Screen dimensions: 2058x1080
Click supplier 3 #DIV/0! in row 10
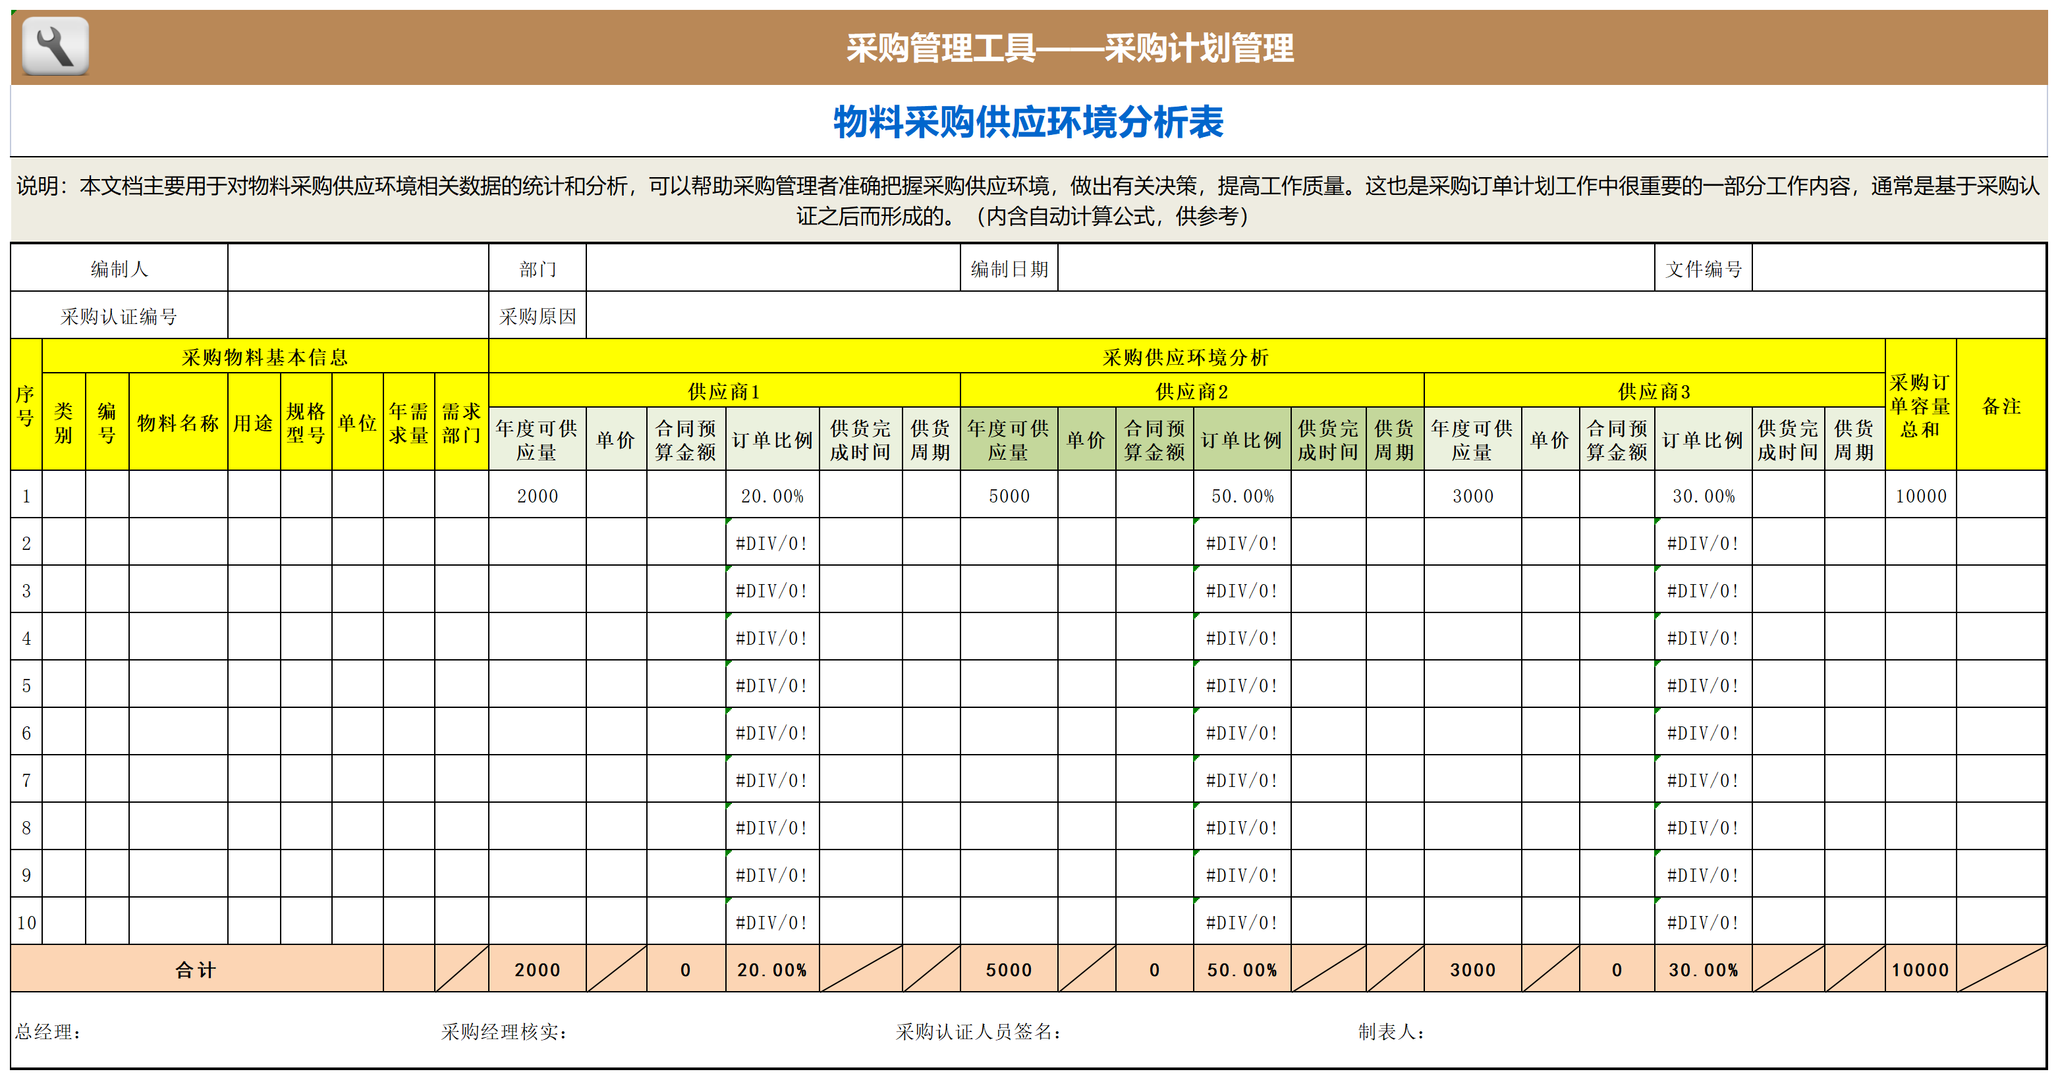tap(1704, 923)
